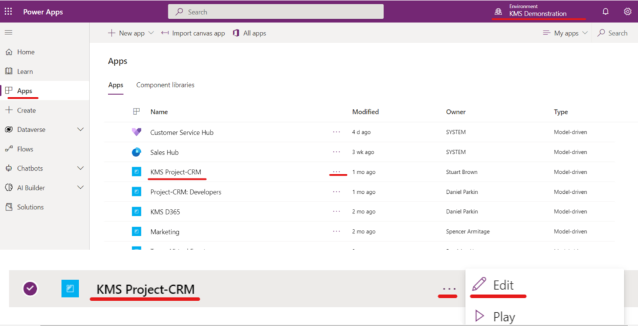Viewport: 638px width, 326px height.
Task: Open the app launcher waffle icon
Action: (x=8, y=11)
